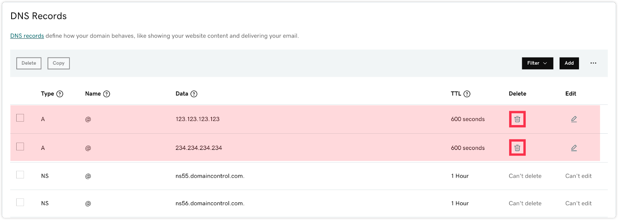618x220 pixels.
Task: Open the Name column help icon
Action: pos(107,94)
